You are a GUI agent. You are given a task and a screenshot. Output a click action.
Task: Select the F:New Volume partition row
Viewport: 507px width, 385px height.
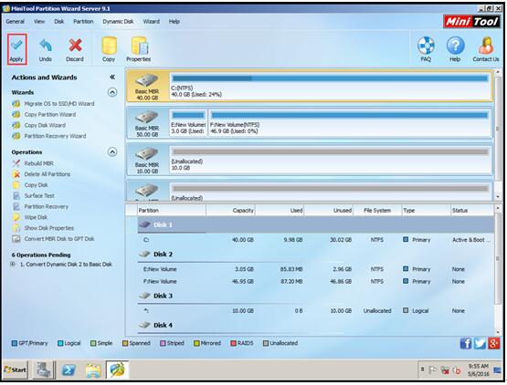tap(315, 281)
